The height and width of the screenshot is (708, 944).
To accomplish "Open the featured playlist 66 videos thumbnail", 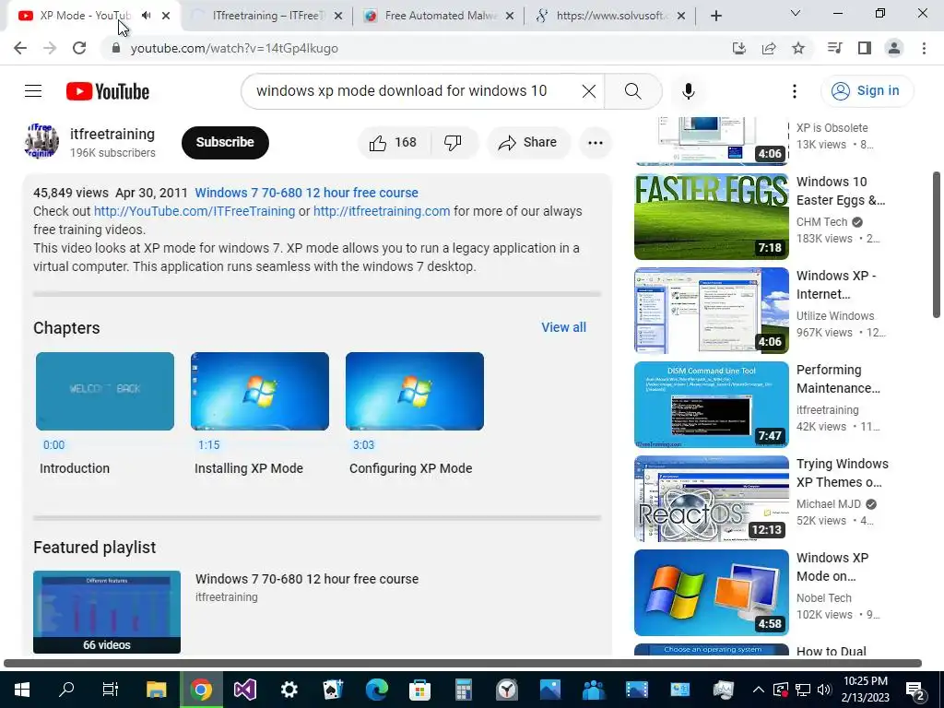I will (x=107, y=612).
